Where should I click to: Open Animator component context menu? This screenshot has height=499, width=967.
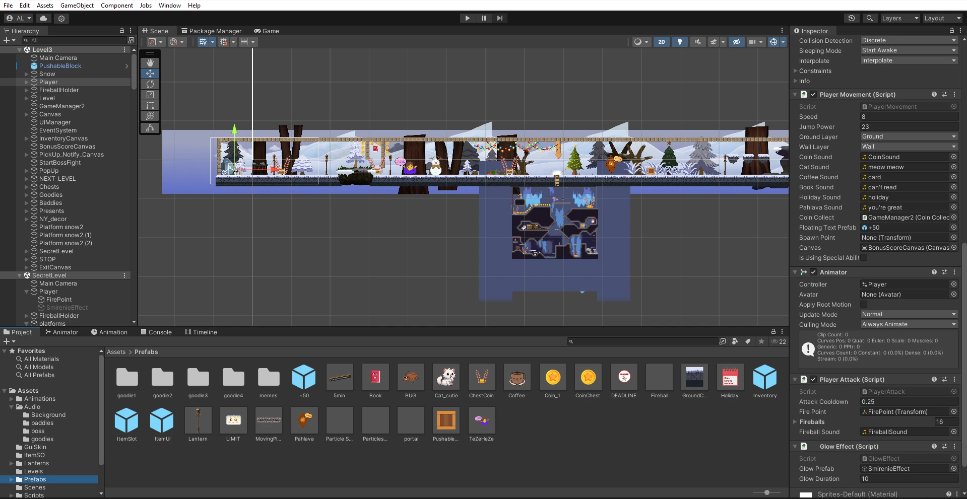[954, 272]
